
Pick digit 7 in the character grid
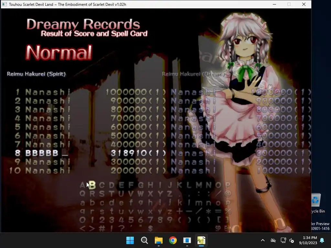pyautogui.click(x=150, y=220)
